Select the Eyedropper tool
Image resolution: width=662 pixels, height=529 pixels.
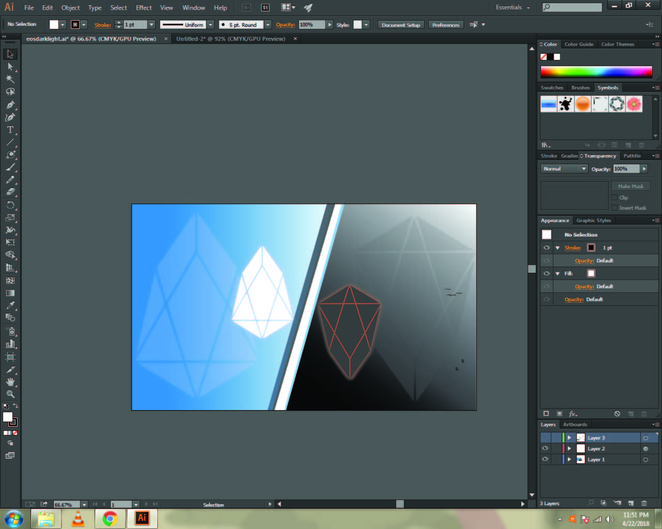point(10,305)
